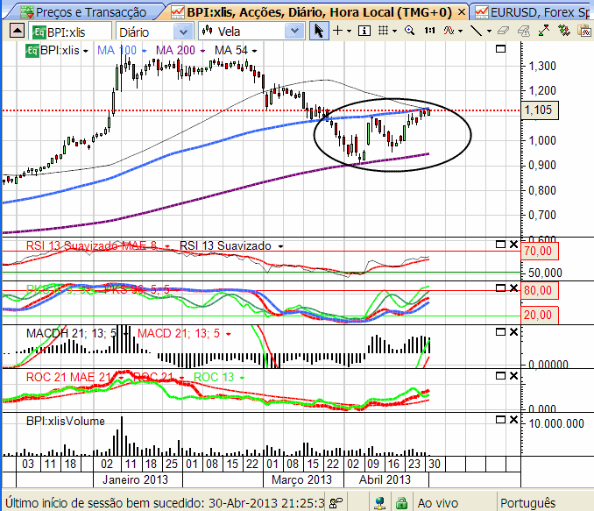The width and height of the screenshot is (594, 511).
Task: Open the ROC 13 dropdown arrow
Action: pyautogui.click(x=242, y=378)
